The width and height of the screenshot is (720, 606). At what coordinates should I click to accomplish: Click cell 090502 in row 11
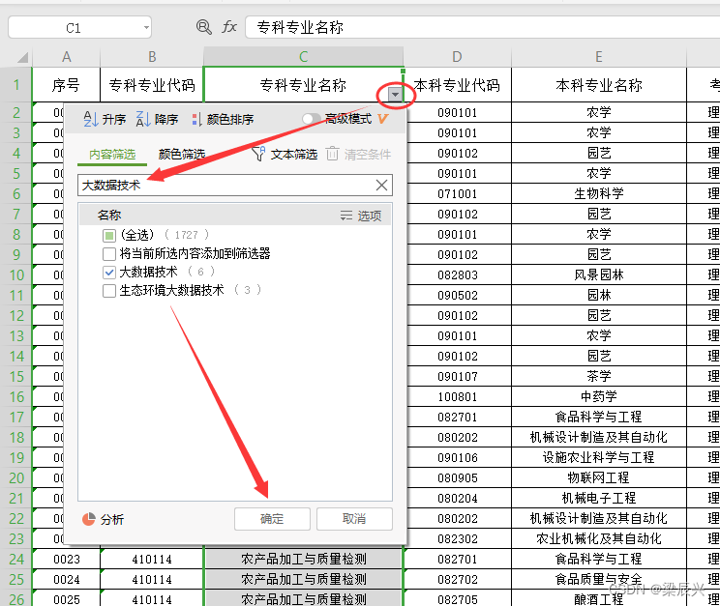(x=458, y=295)
